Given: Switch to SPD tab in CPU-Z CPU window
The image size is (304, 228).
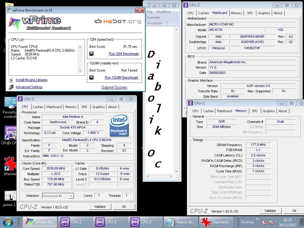Looking at the screenshot, I should [84, 107].
